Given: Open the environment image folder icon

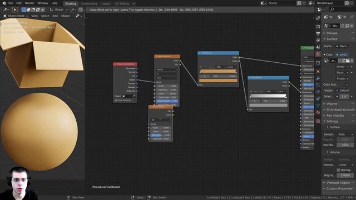Looking at the screenshot, I should coord(348,61).
